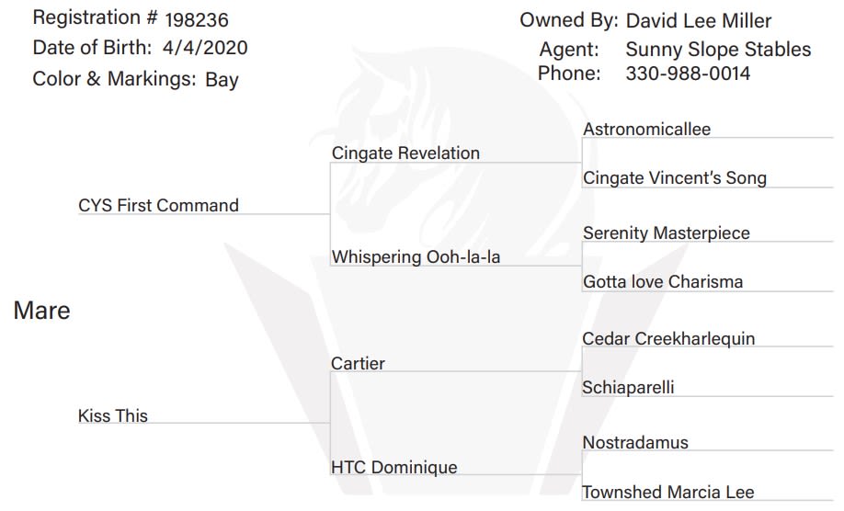Screen dimensions: 844x511
Task: Select Cedar Creekharlequin
Action: [668, 338]
